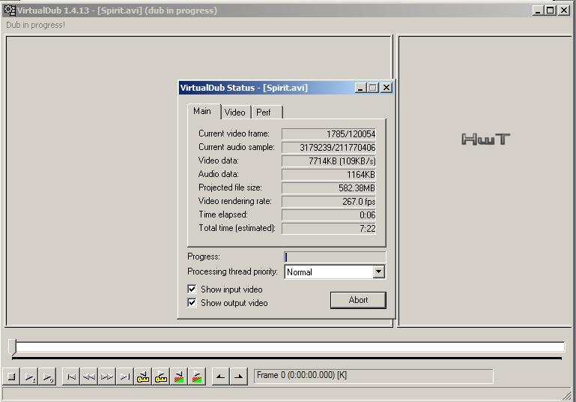The image size is (576, 402).
Task: Click Current video frame value 1785/120054
Action: coord(329,134)
